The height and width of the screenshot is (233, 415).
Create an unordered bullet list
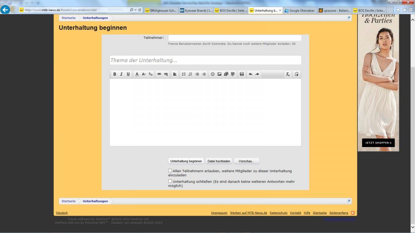[x=184, y=74]
